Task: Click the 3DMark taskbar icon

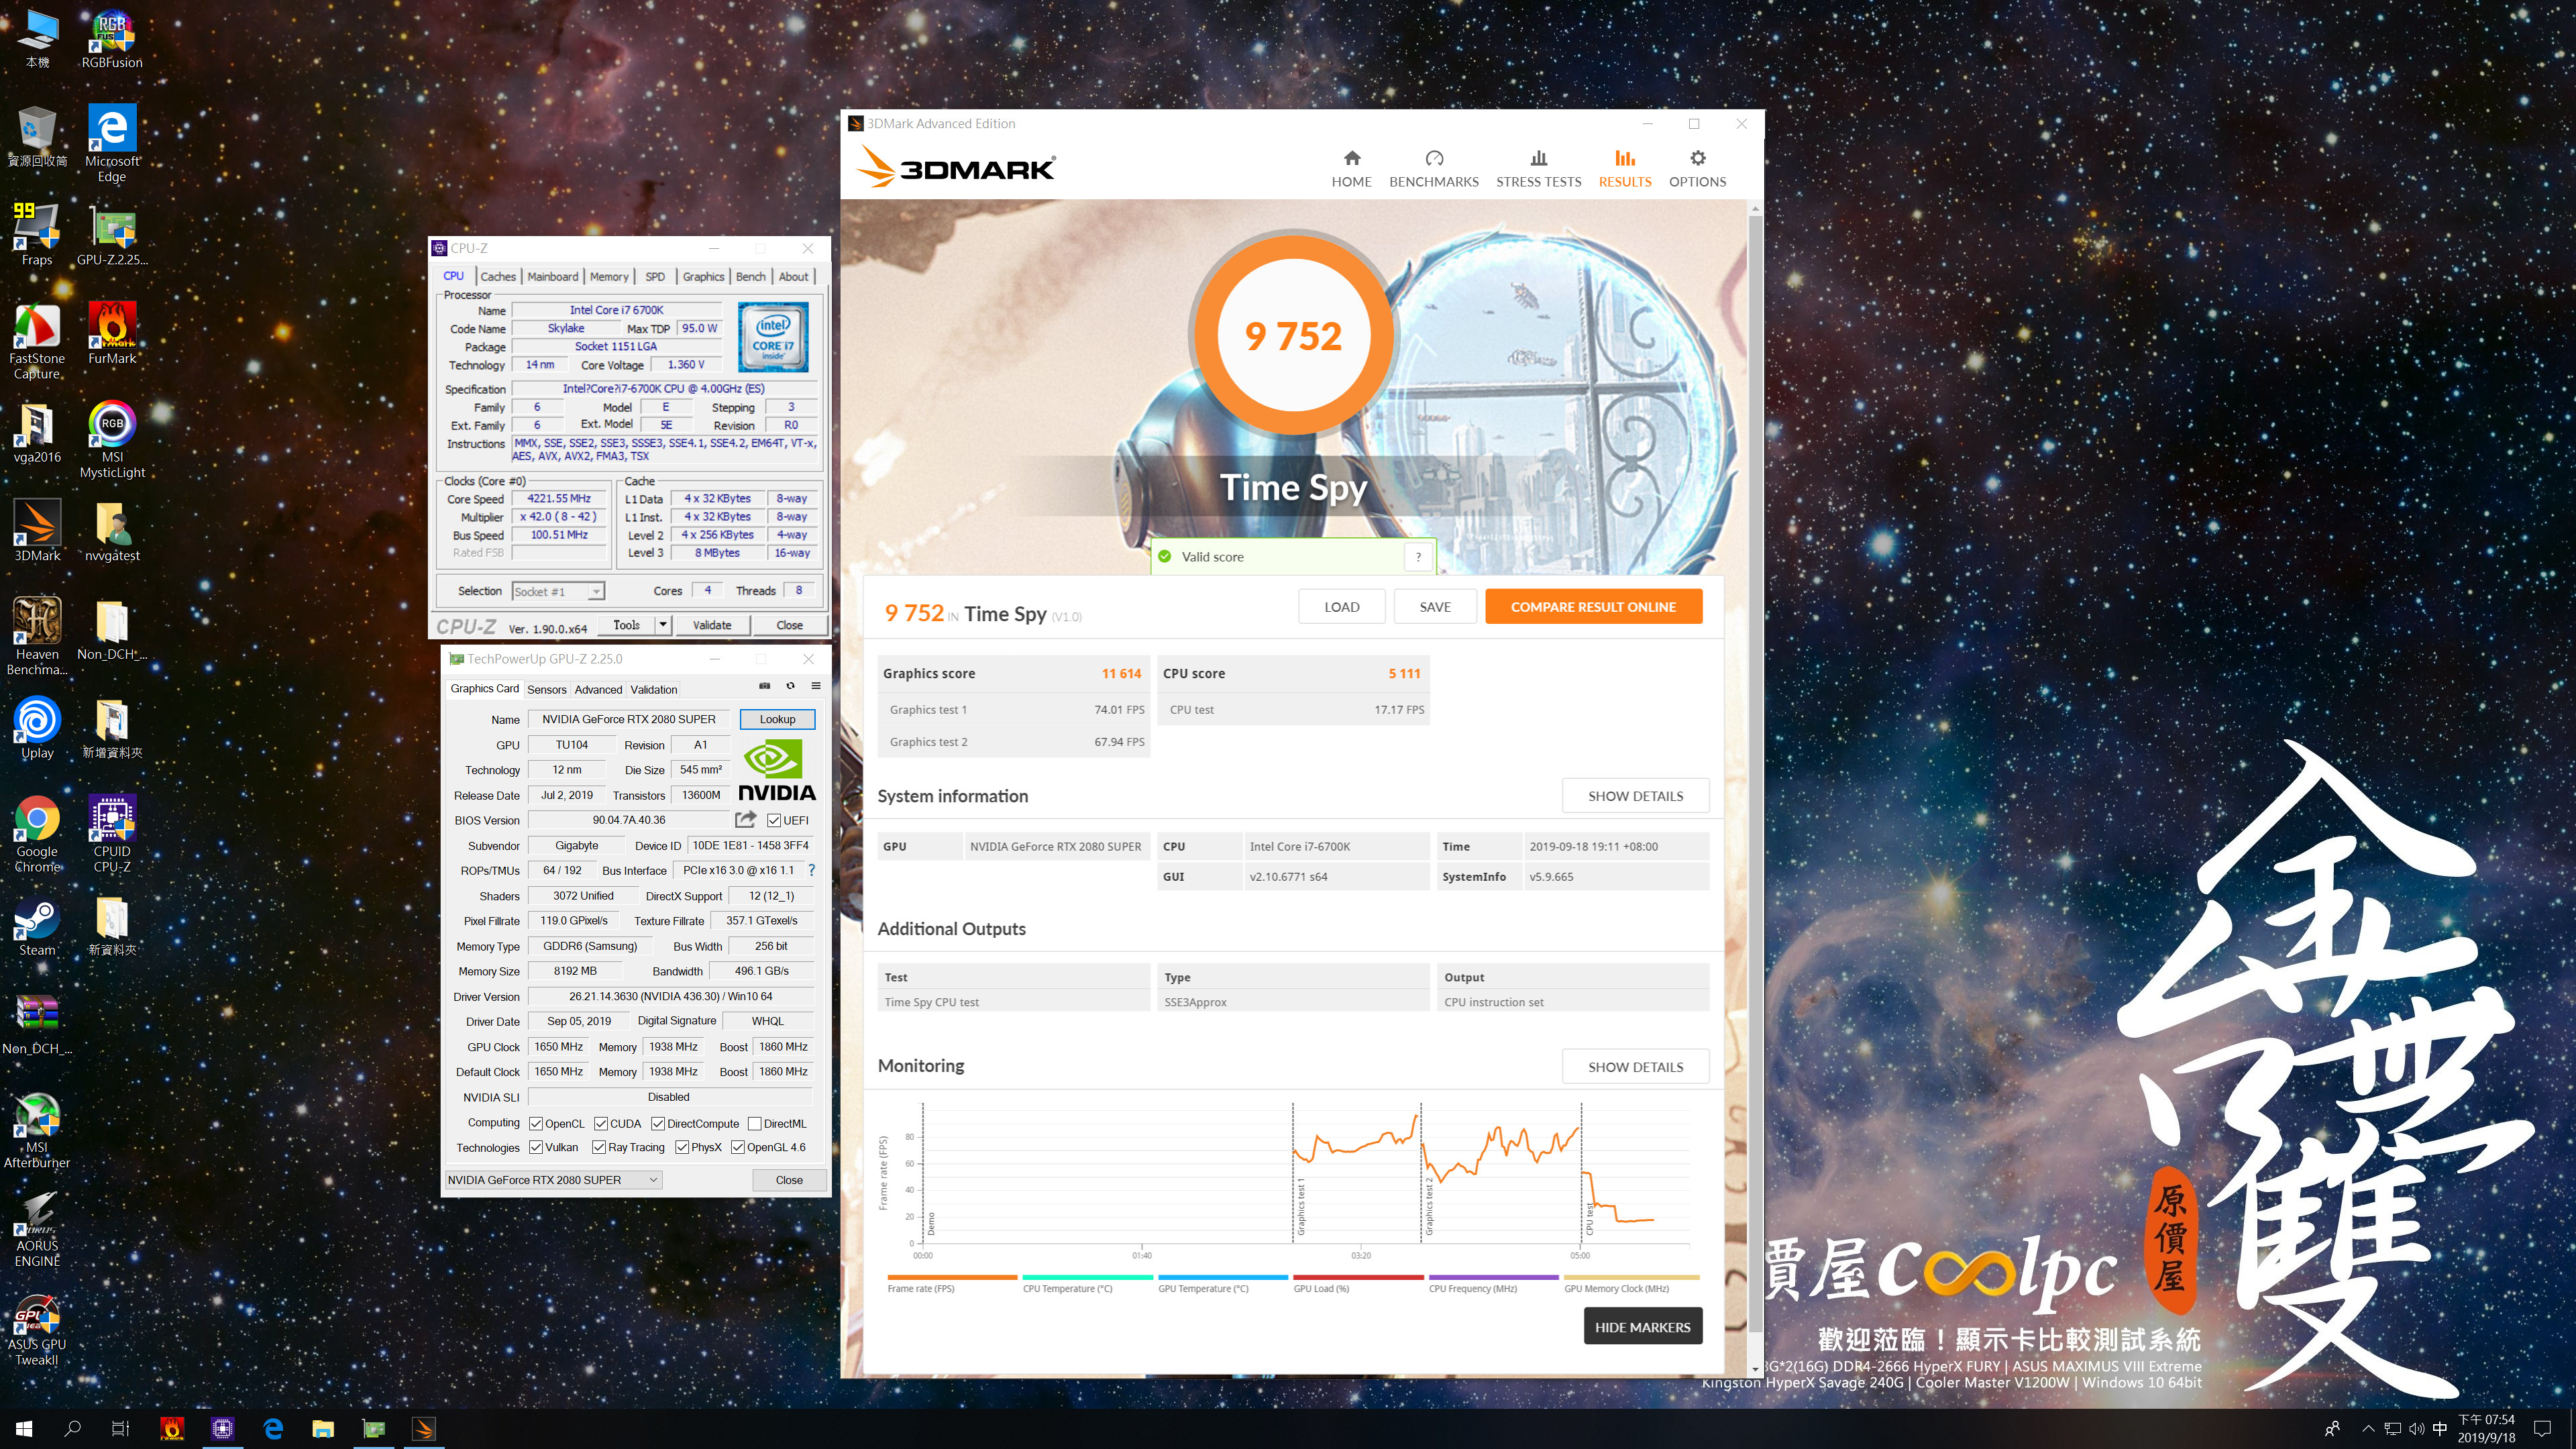Action: coord(423,1429)
